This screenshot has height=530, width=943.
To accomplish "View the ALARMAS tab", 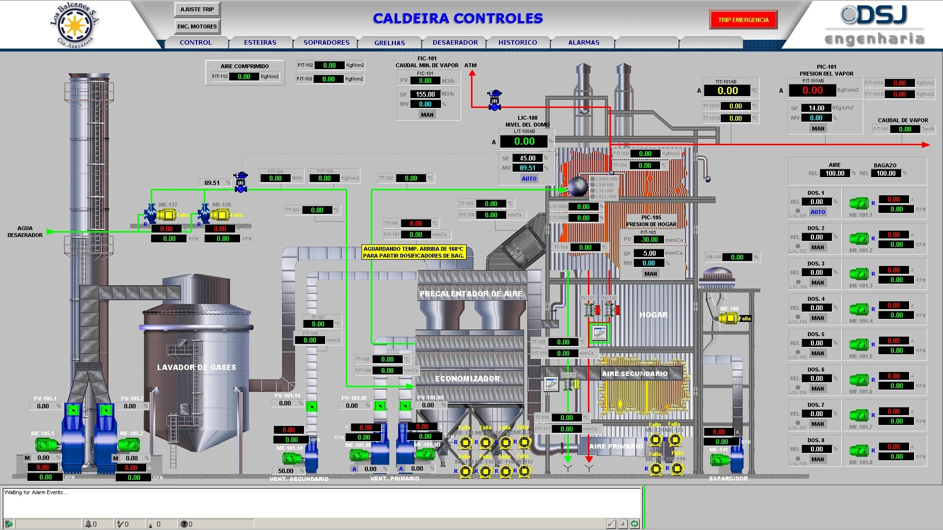I will point(583,43).
